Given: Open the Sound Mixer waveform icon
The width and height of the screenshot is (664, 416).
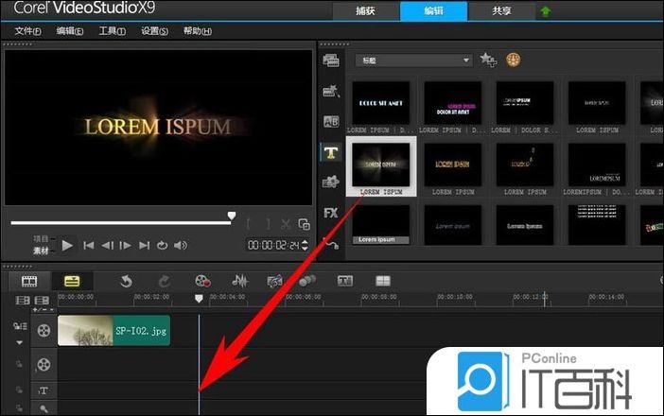Looking at the screenshot, I should pyautogui.click(x=239, y=281).
